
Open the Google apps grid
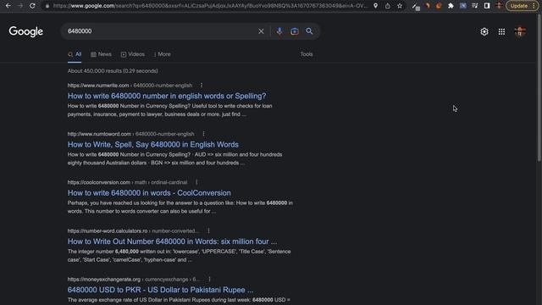(x=501, y=32)
